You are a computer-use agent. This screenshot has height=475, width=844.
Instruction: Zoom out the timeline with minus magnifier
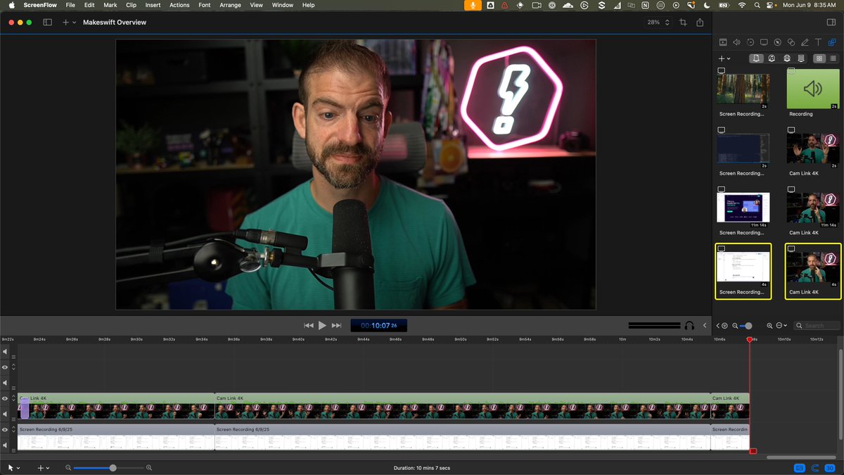[68, 467]
